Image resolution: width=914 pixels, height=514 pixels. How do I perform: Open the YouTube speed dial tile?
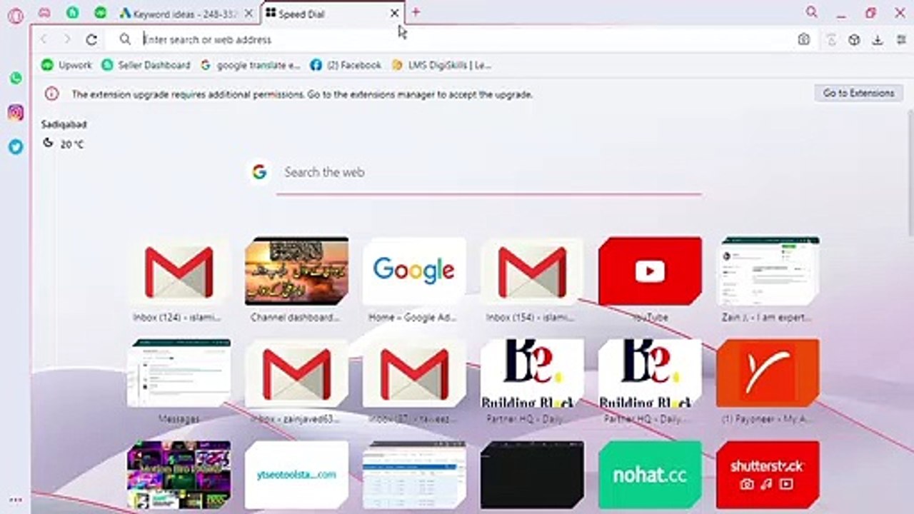point(650,271)
